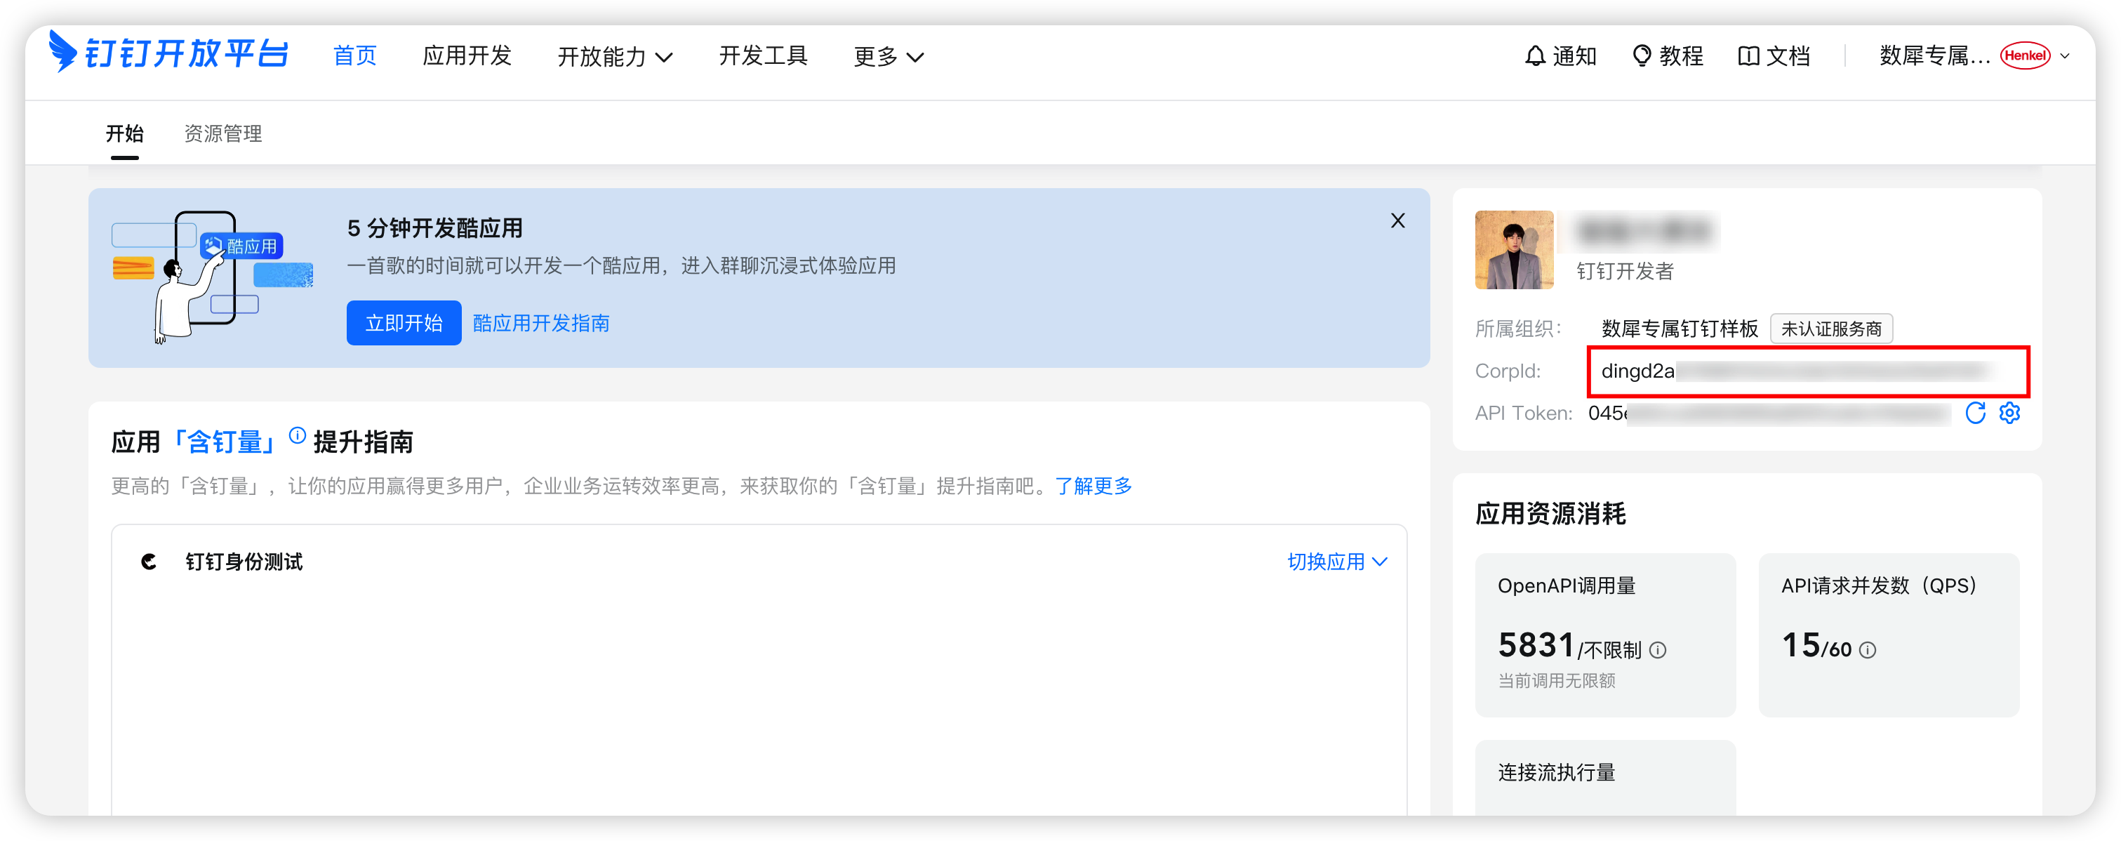This screenshot has width=2121, height=841.
Task: Click info icon next to 15/60 QPS
Action: [1868, 650]
